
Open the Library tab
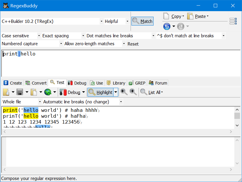116,83
